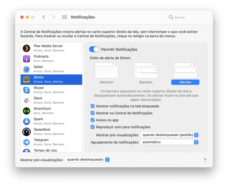Screen dimensions: 228x187
Task: Select the Slack app icon
Action: tap(27, 100)
